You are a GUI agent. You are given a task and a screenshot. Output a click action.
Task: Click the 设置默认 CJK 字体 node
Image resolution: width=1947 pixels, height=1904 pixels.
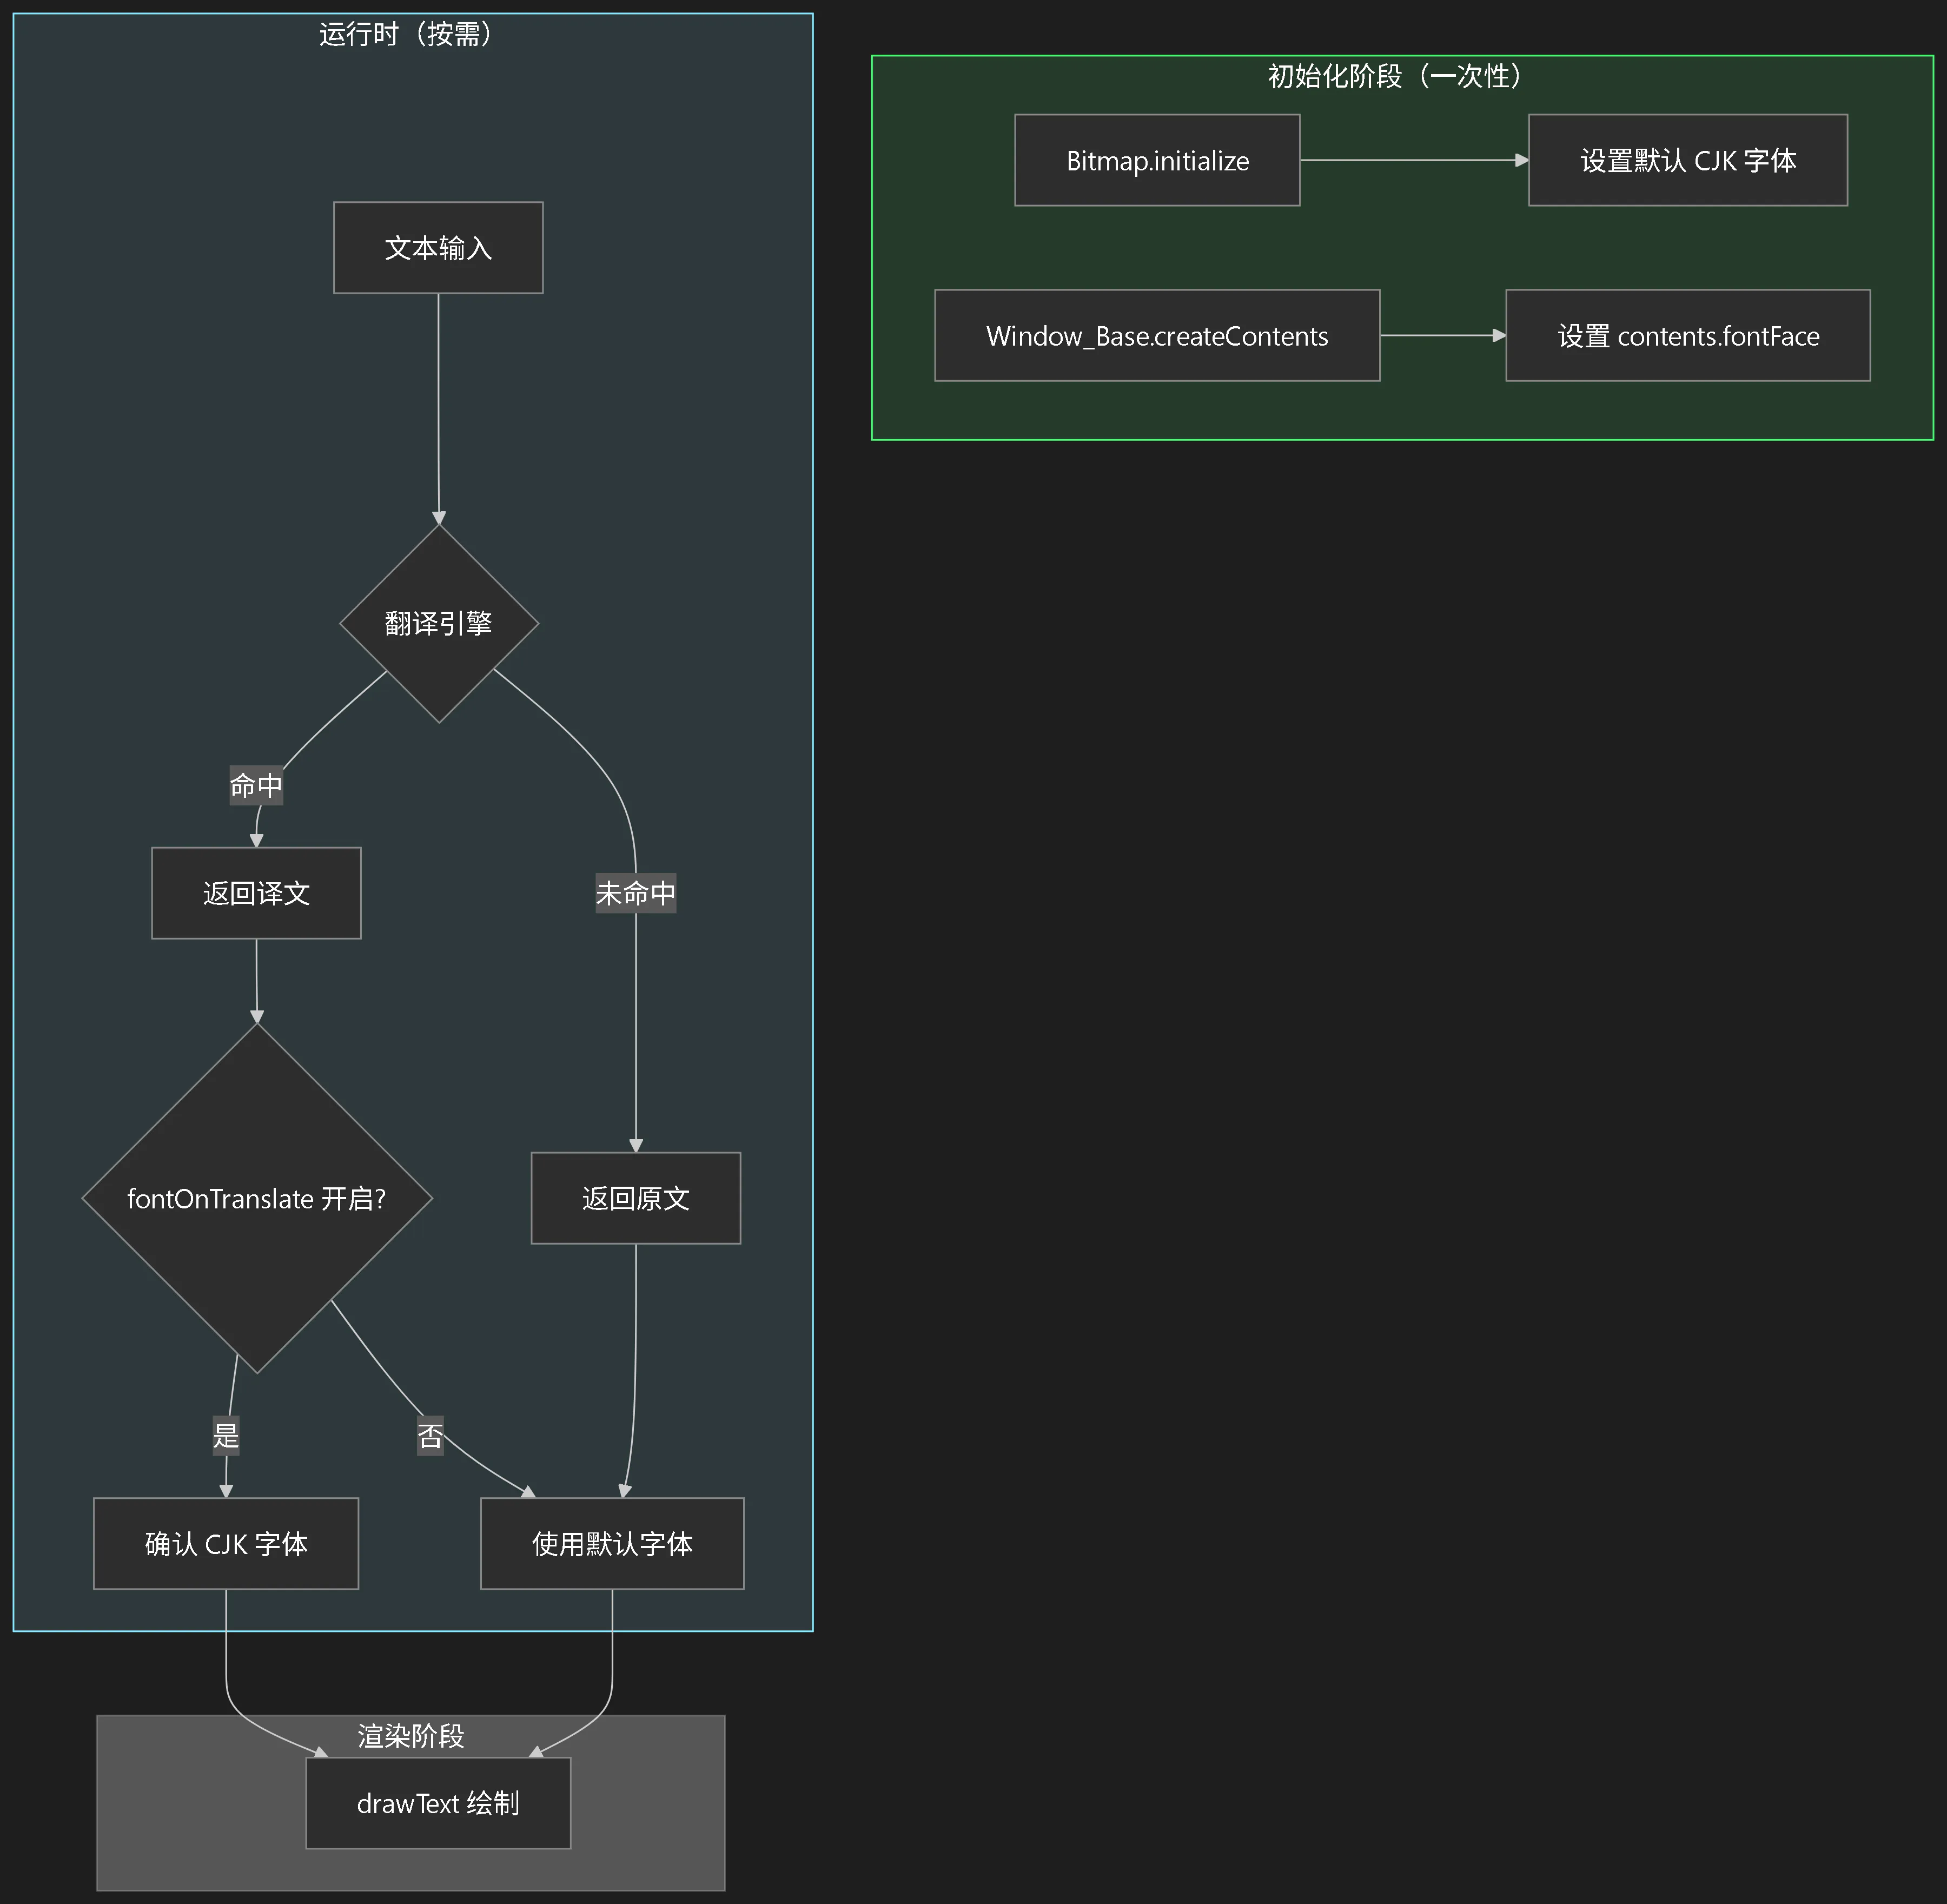click(x=1688, y=161)
